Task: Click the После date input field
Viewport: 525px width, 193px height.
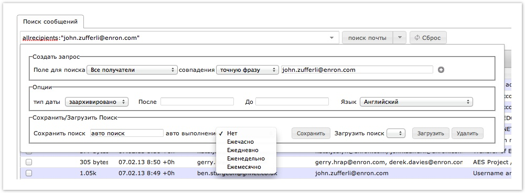Action: click(x=197, y=102)
